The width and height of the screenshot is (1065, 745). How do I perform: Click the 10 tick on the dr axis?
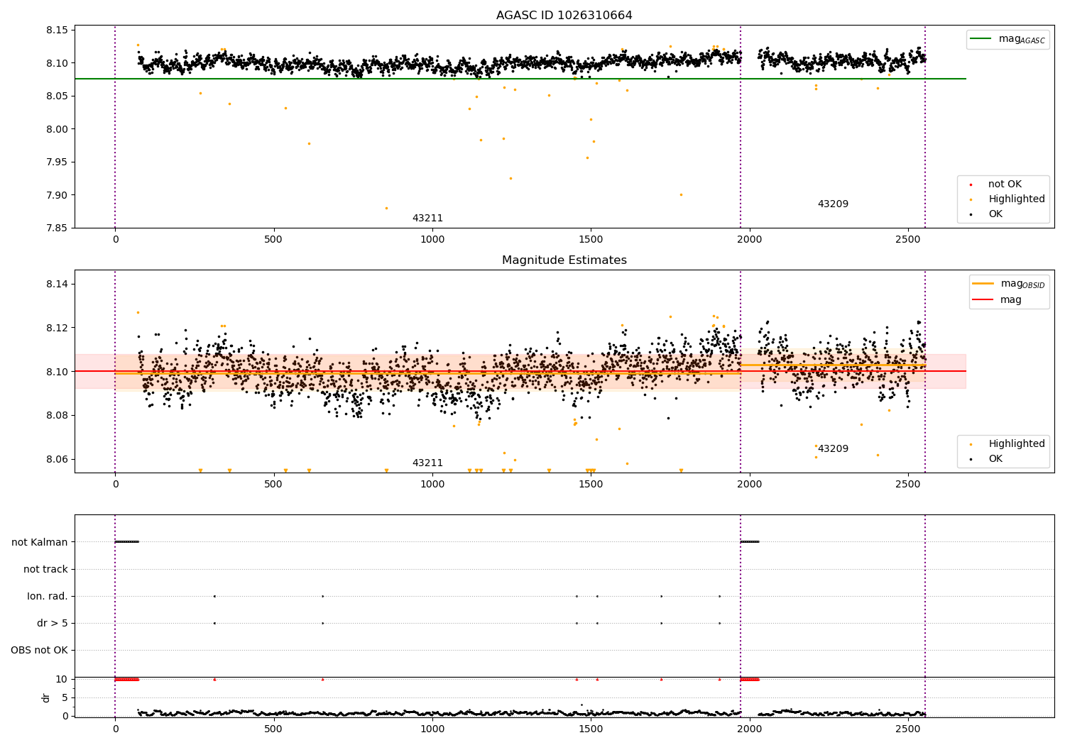point(62,680)
